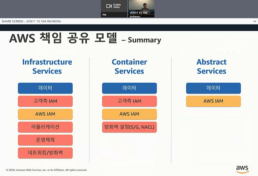Click the 방화벽 설정(S/G, NACL) box
This screenshot has width=258, height=176.
(x=129, y=127)
